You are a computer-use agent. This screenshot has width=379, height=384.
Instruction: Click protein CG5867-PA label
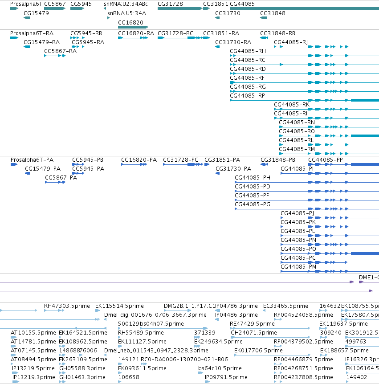click(61, 178)
